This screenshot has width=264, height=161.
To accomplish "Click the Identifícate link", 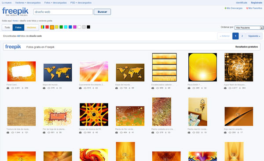I will (242, 3).
